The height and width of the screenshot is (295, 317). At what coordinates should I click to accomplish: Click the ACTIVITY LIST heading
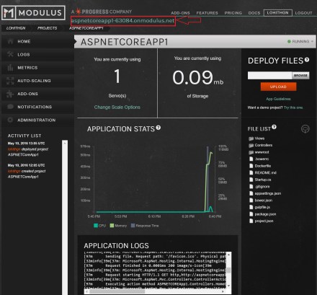24,136
